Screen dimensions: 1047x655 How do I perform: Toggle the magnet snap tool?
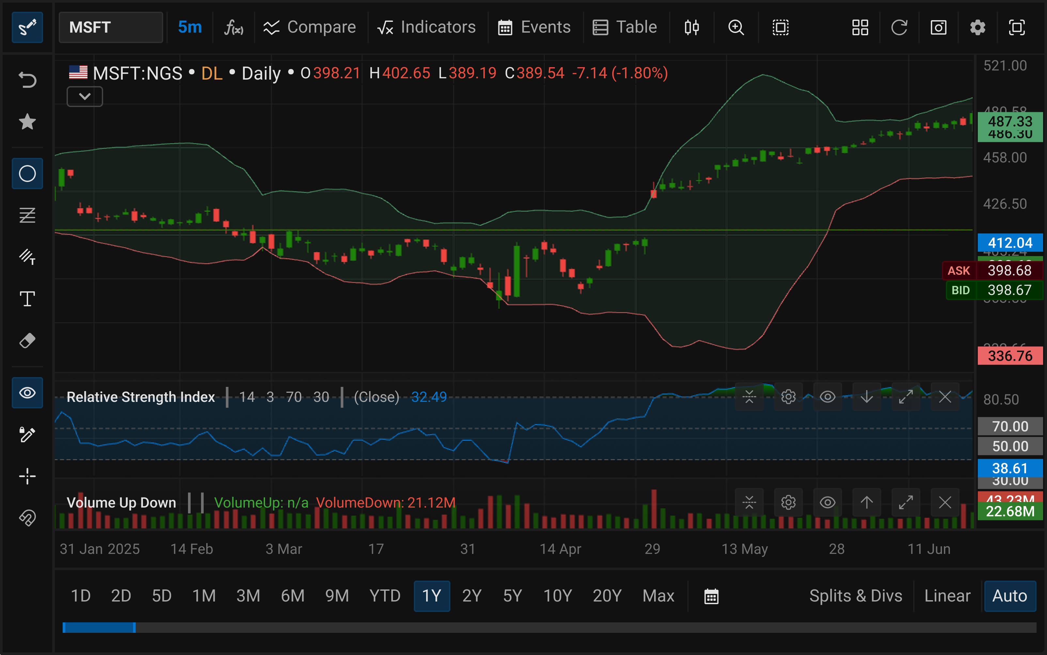27,518
